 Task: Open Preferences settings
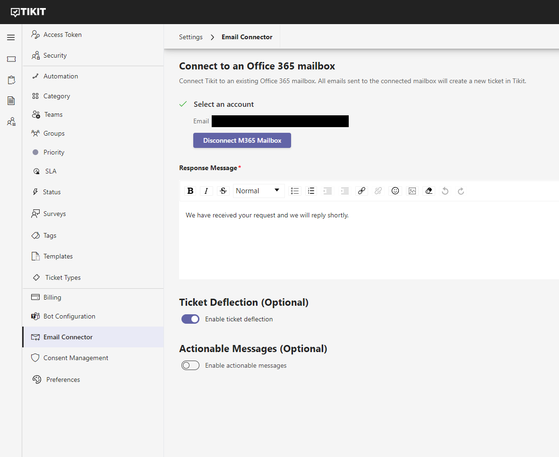coord(93,379)
